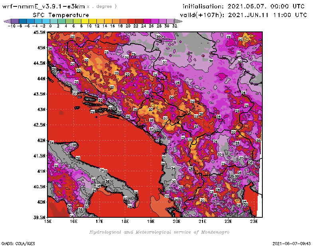
Task: Click the '20E' longitude axis label
Action: (177, 221)
